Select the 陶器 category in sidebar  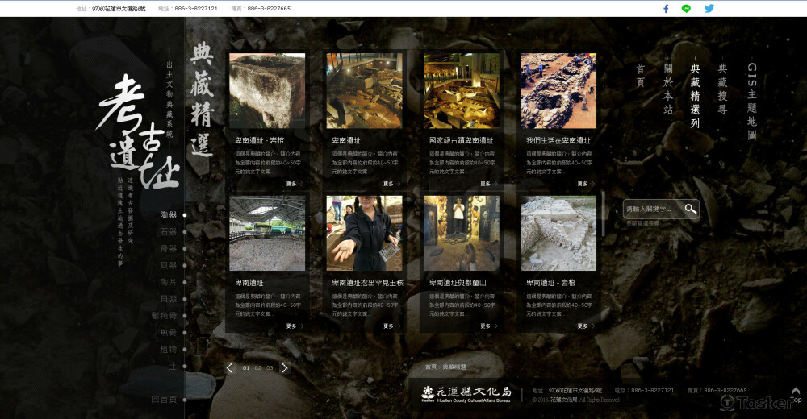[169, 215]
